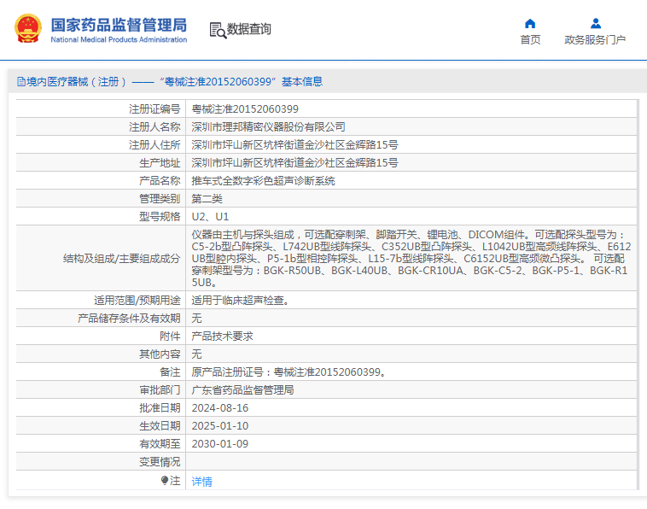
Task: Open the 详情 details link
Action: point(201,482)
